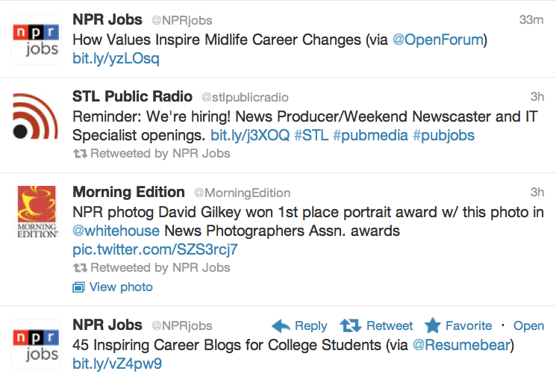This screenshot has height=374, width=556.
Task: Open the last NPR Jobs tweet details
Action: pos(528,326)
